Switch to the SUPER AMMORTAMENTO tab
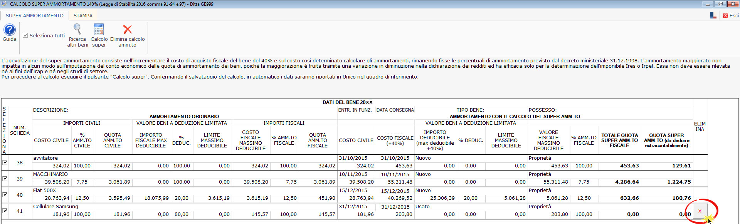This screenshot has height=224, width=740. tap(35, 15)
